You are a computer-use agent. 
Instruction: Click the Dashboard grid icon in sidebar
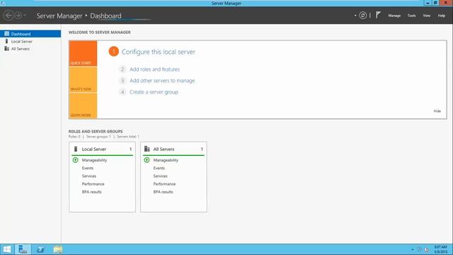(6, 34)
